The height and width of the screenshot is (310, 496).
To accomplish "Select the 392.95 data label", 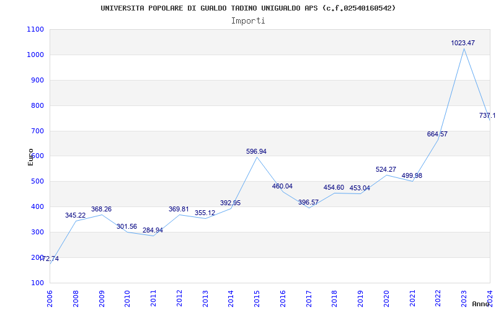I will pyautogui.click(x=230, y=203).
